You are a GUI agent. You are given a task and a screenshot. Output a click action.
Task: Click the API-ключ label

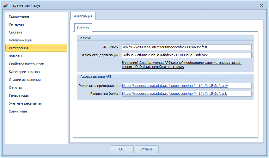[x=111, y=47]
